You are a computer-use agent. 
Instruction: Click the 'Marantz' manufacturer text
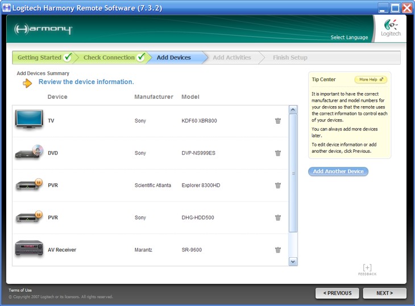143,250
